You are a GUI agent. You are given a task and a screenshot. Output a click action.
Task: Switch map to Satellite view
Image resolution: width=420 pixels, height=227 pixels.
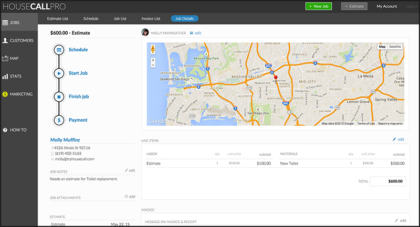point(395,47)
